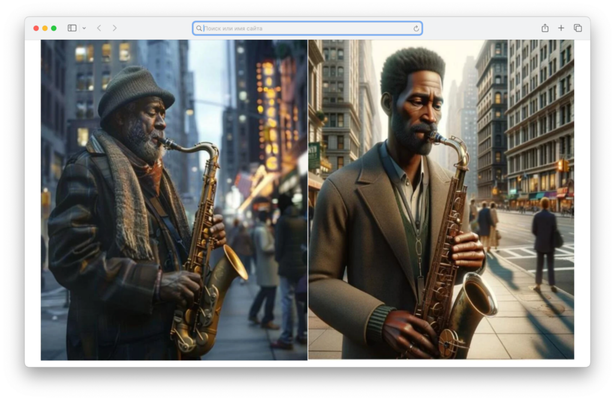This screenshot has height=400, width=615.
Task: Show the tab overview
Action: click(577, 28)
